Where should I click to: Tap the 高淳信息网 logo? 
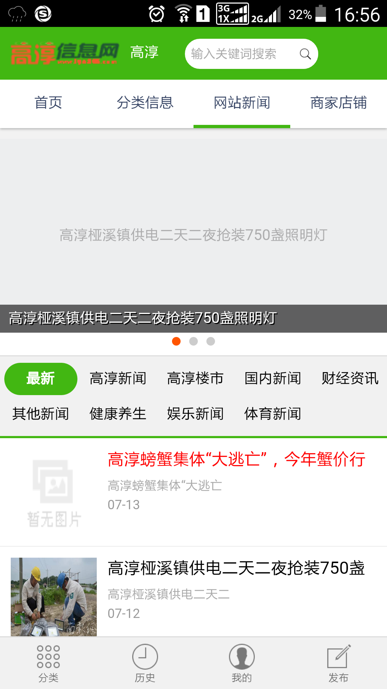tap(64, 53)
